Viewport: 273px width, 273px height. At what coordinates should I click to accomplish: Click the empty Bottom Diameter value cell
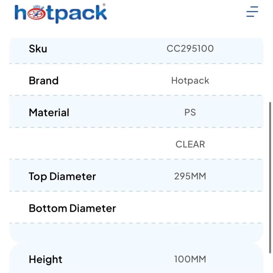[x=190, y=208]
